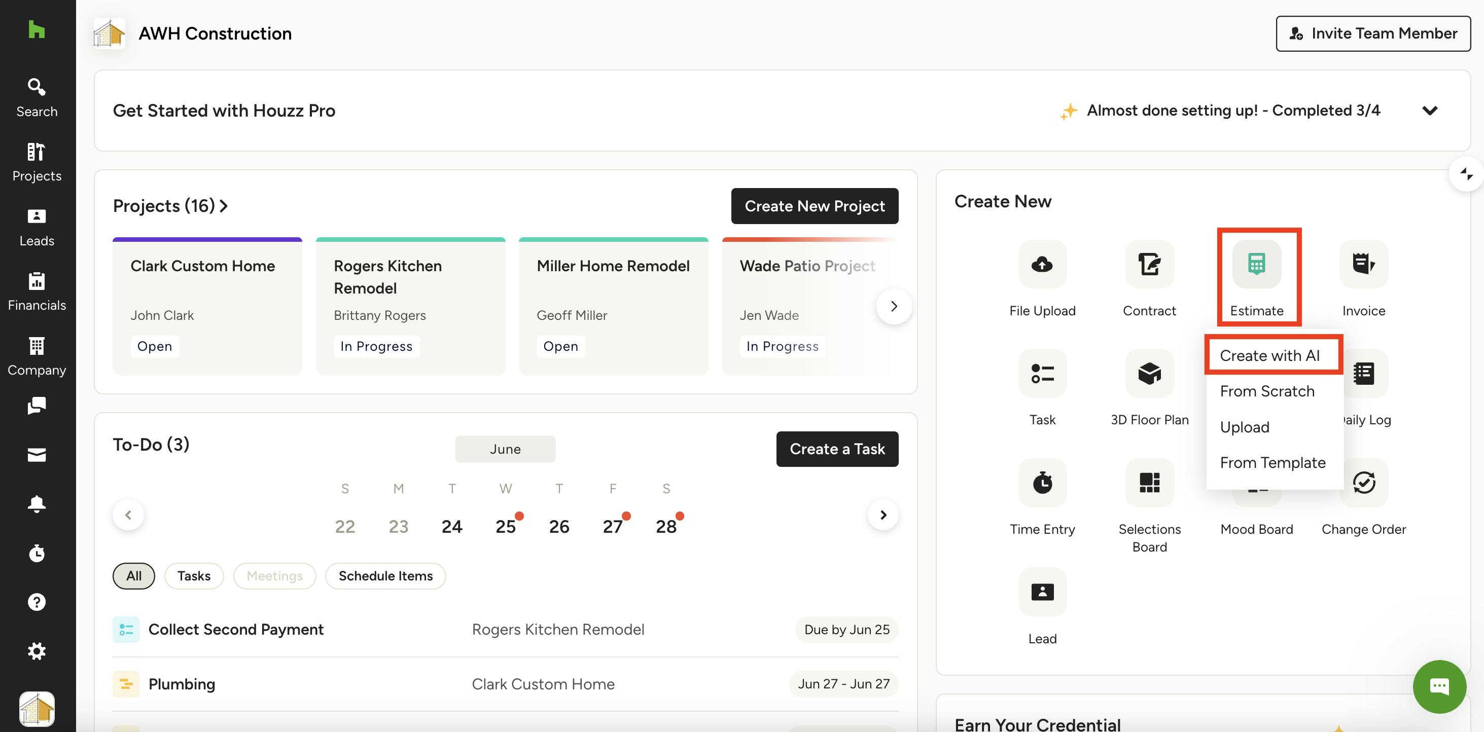Open the messages chat icon in sidebar
The width and height of the screenshot is (1484, 732).
(37, 406)
